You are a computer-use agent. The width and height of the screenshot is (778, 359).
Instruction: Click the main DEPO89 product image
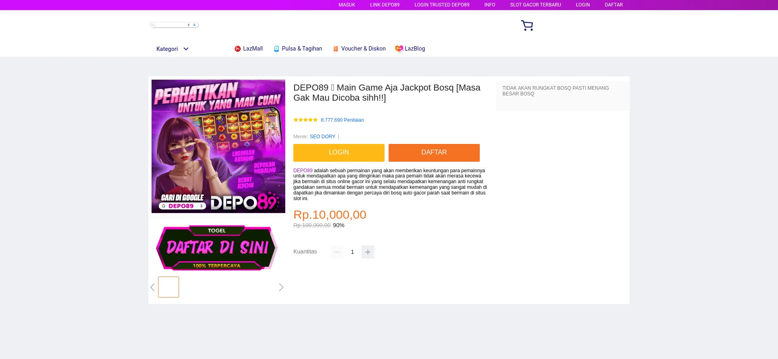tap(218, 146)
